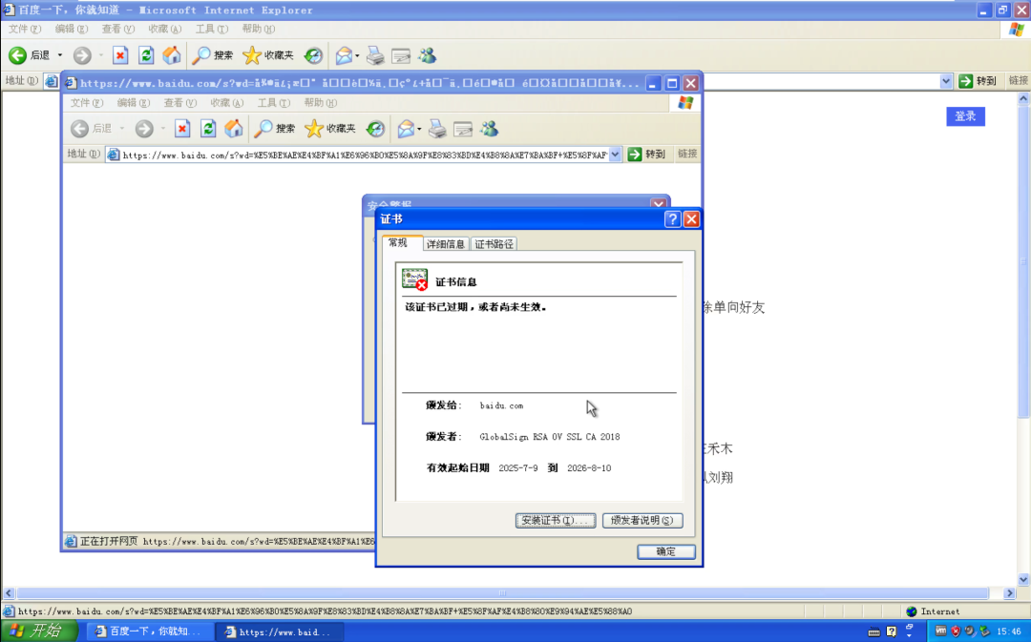Click blue 登录 button on Baidu page
The width and height of the screenshot is (1031, 642).
(965, 116)
